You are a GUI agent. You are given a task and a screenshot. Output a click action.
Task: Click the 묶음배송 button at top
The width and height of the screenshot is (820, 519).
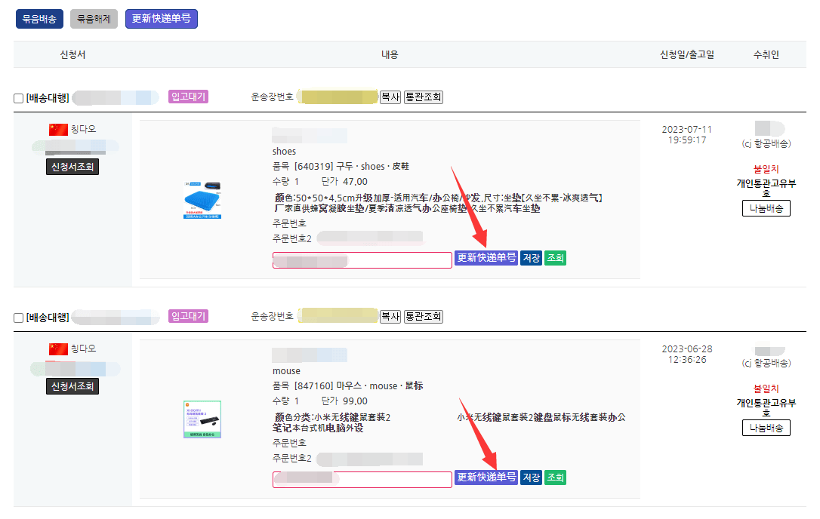(x=39, y=19)
